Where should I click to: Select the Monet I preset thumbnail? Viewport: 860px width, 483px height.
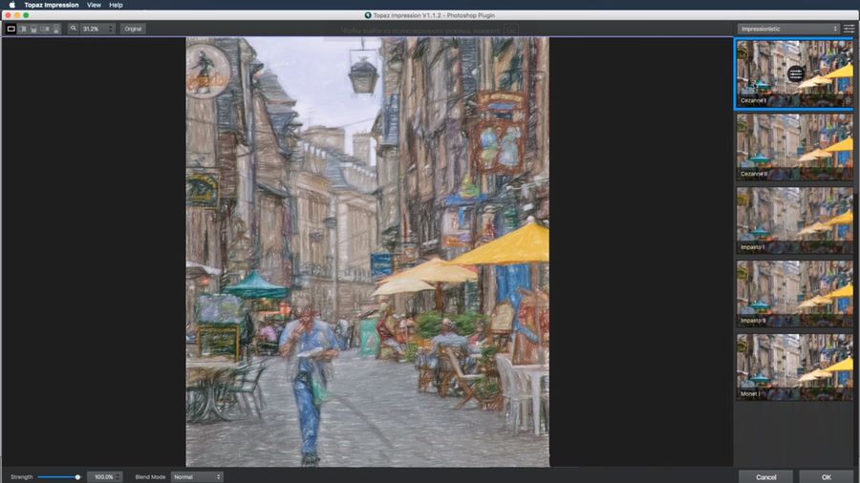[x=795, y=367]
